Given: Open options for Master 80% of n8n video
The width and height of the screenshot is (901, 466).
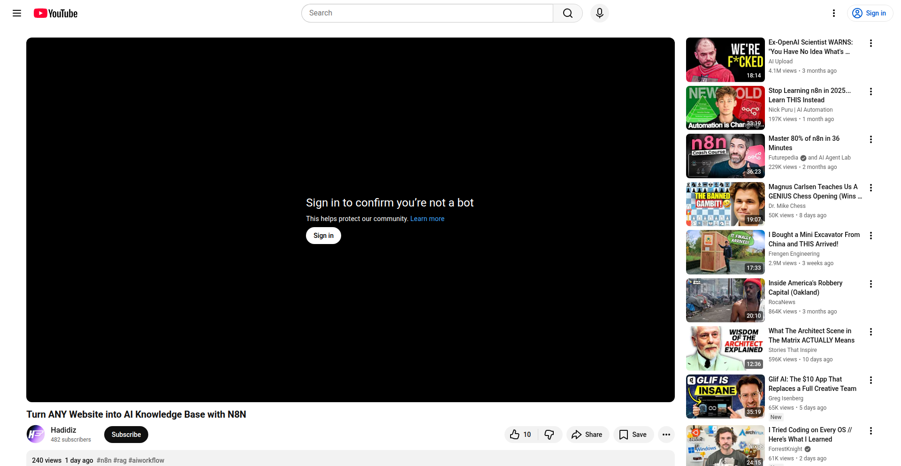Looking at the screenshot, I should pos(871,139).
